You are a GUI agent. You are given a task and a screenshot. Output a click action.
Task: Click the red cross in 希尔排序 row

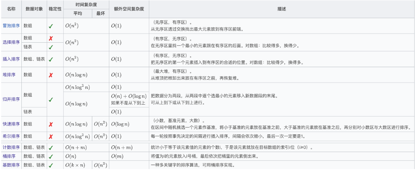click(51, 137)
